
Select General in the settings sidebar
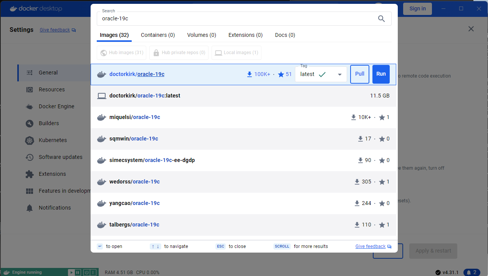click(54, 73)
